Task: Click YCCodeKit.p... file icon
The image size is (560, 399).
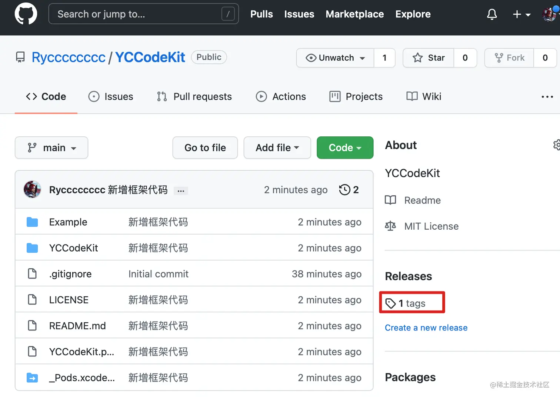Action: [32, 352]
